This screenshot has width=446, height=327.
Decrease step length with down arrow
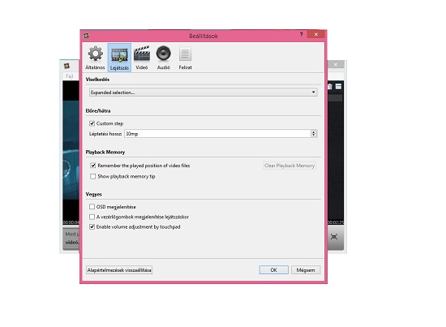point(314,136)
